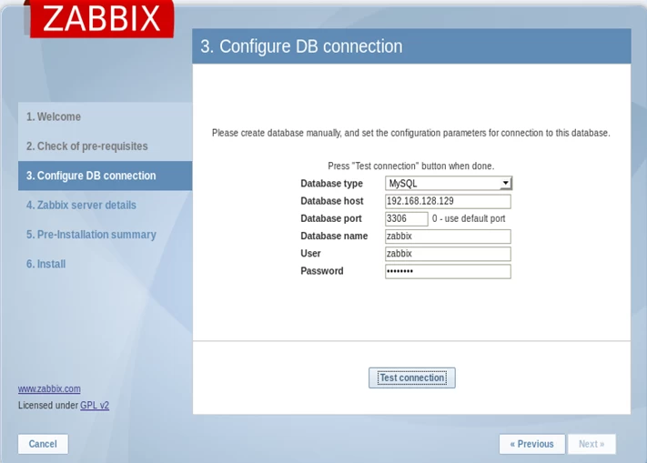The image size is (647, 463).
Task: Click the Database host input field
Action: [x=448, y=201]
